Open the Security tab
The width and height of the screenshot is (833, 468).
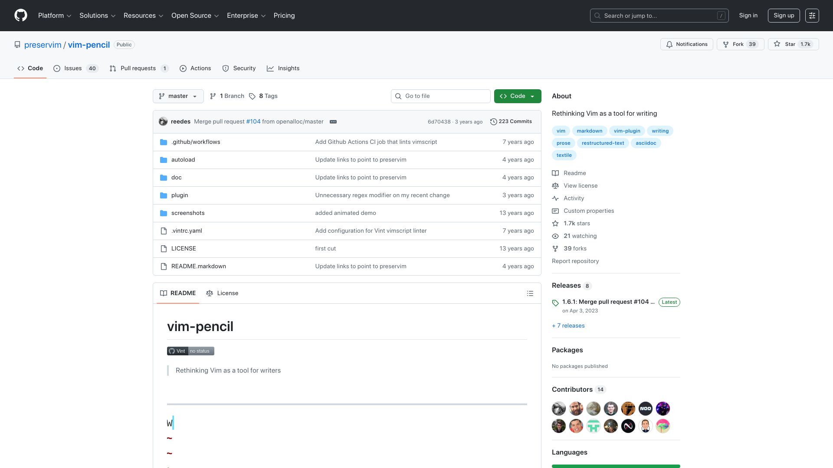pos(239,68)
